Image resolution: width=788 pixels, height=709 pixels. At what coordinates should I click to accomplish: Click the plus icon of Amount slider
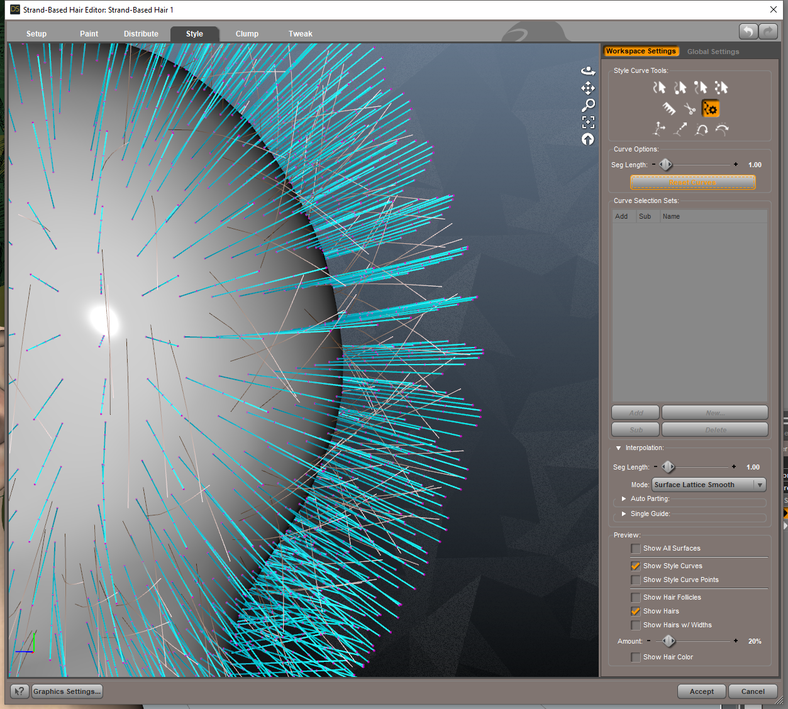[x=736, y=640]
